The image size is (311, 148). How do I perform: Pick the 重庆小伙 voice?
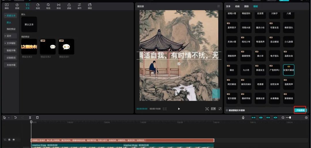click(260, 28)
